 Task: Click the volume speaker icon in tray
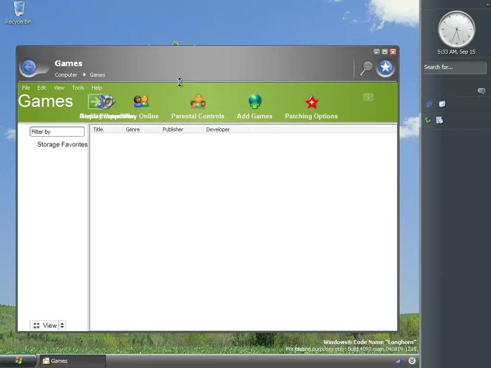pyautogui.click(x=400, y=361)
